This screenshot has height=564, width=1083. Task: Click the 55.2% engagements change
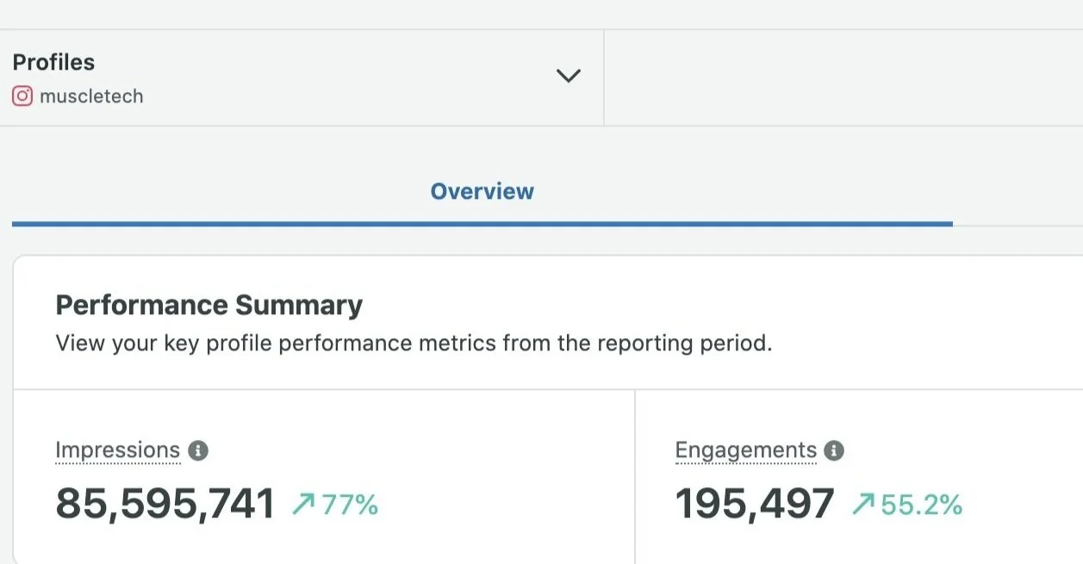coord(921,505)
